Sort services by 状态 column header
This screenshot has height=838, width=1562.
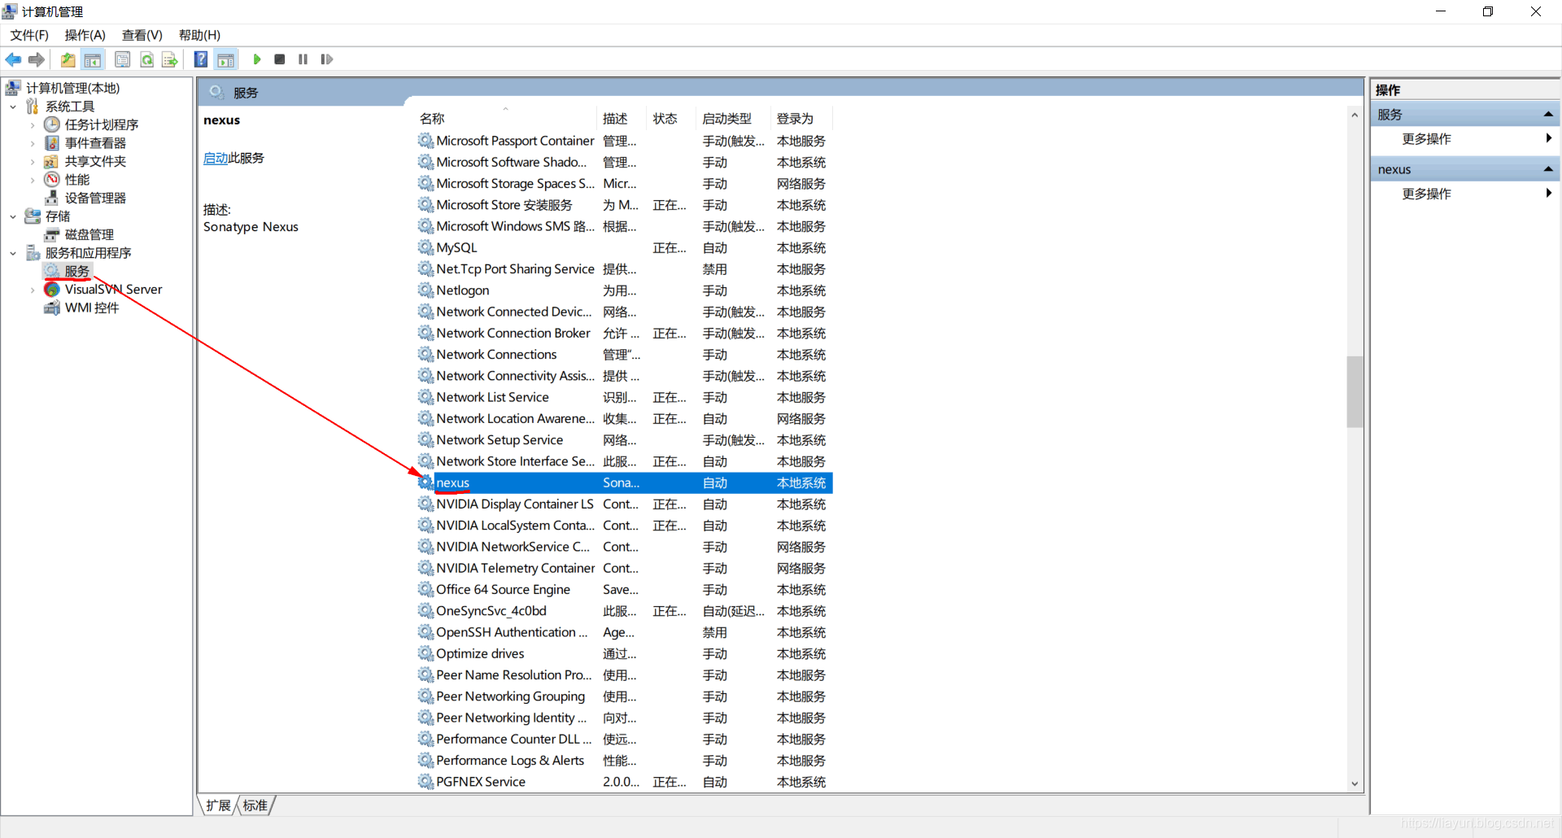(x=671, y=119)
